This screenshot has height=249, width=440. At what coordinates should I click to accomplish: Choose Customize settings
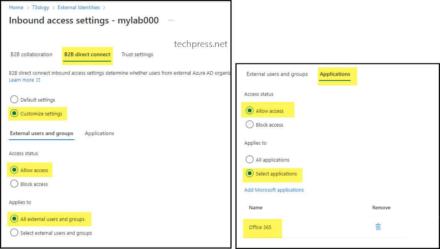pos(14,114)
